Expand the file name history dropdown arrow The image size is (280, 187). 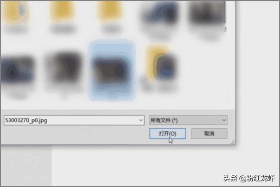pyautogui.click(x=141, y=120)
